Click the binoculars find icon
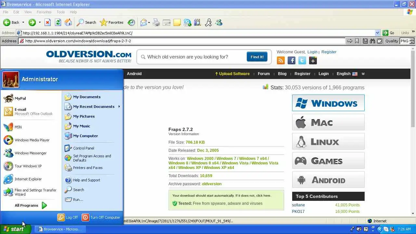 [372, 41]
